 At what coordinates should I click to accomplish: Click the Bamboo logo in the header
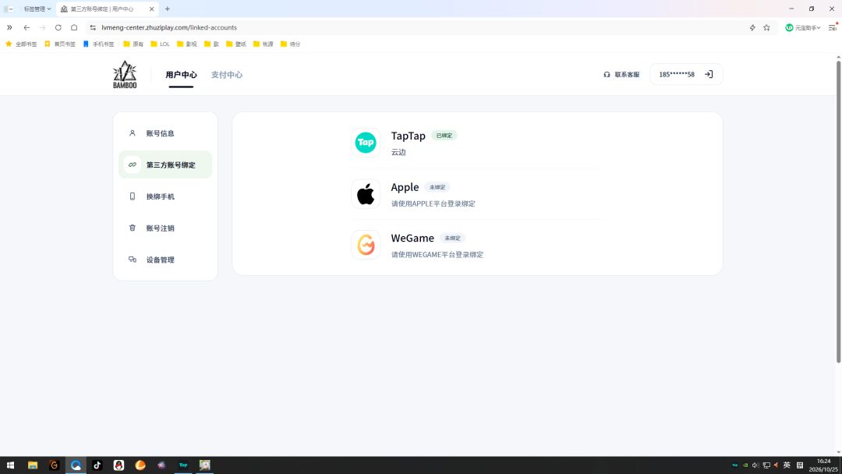pyautogui.click(x=125, y=75)
